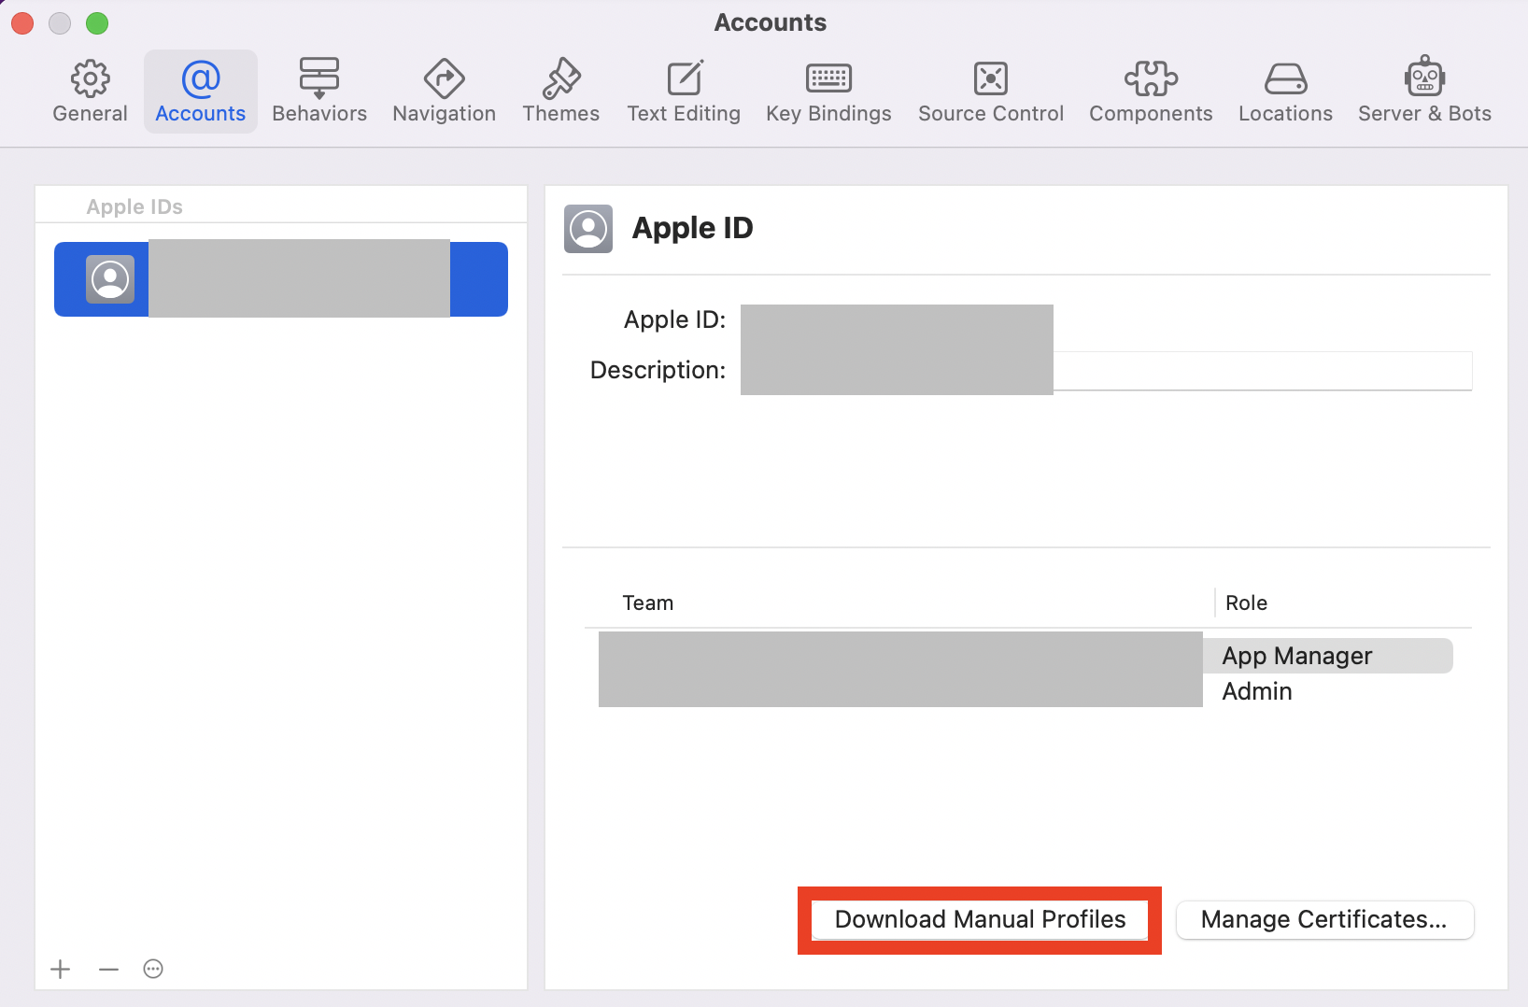This screenshot has width=1528, height=1007.
Task: Open Text Editing preferences
Action: 684,92
